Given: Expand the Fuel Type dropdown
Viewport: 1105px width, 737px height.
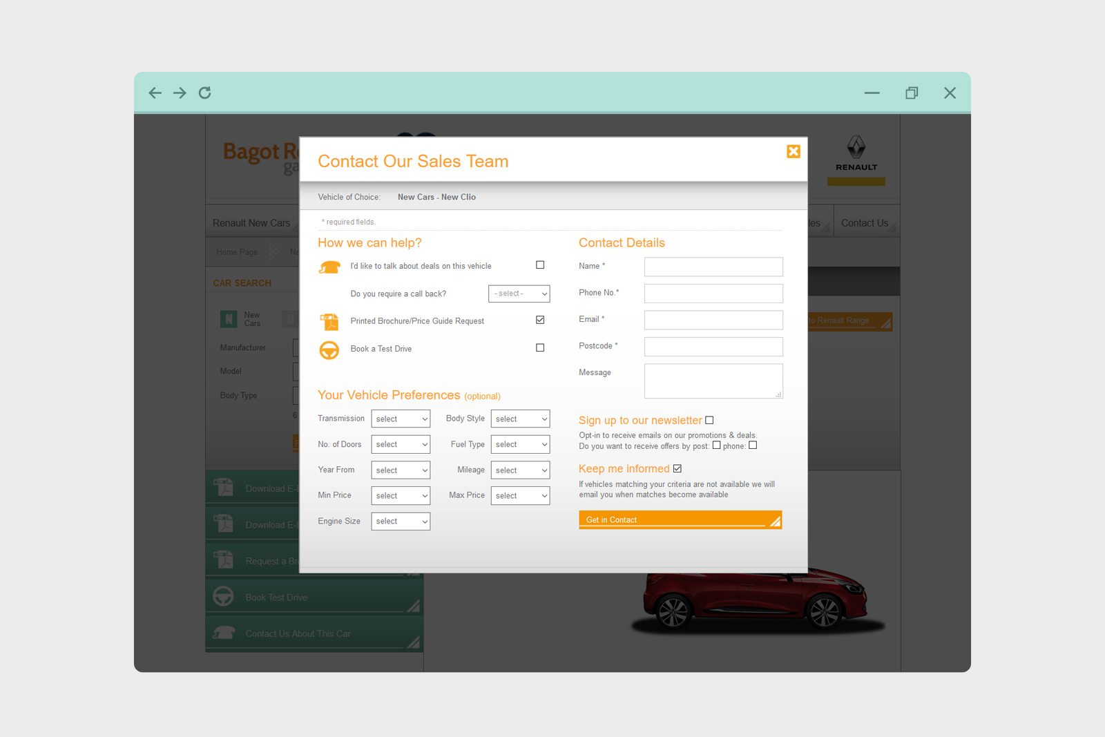Looking at the screenshot, I should point(520,445).
